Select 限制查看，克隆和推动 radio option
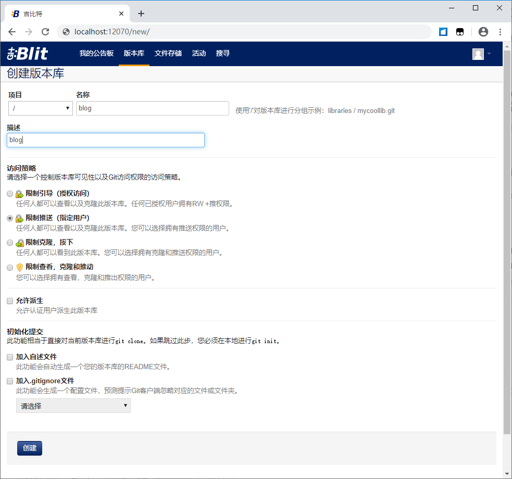This screenshot has width=512, height=479. [x=10, y=268]
